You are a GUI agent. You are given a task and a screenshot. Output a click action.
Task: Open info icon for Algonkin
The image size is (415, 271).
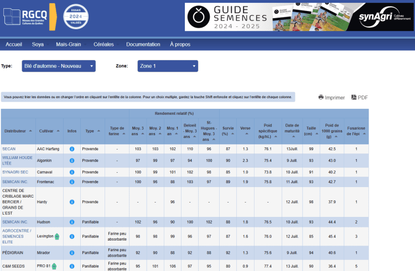pos(72,161)
